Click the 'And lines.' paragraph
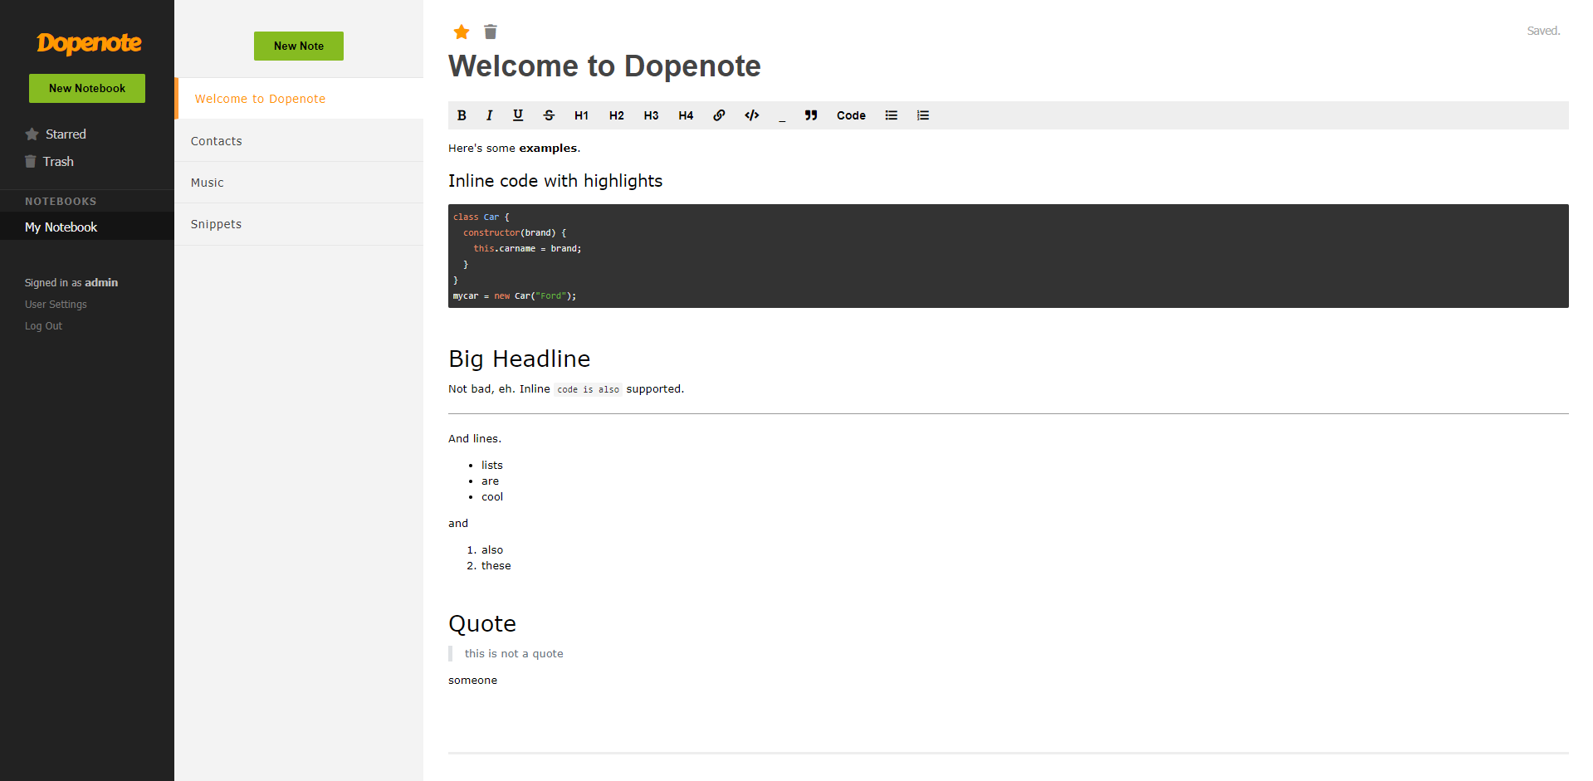 475,439
